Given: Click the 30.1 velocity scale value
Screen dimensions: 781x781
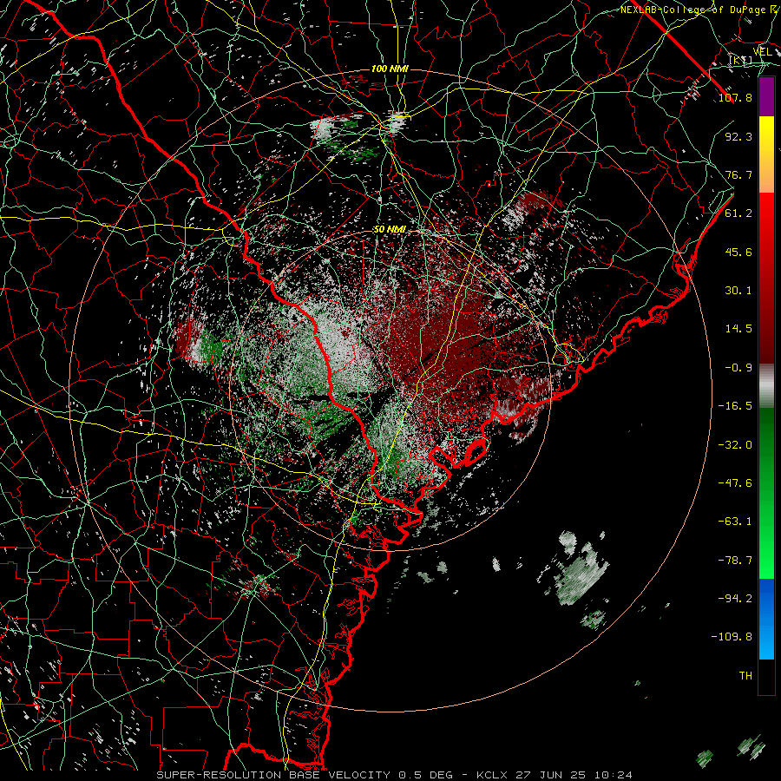Looking at the screenshot, I should tap(738, 291).
